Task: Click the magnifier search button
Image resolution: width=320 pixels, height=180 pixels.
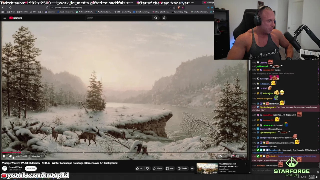Action: click(156, 18)
